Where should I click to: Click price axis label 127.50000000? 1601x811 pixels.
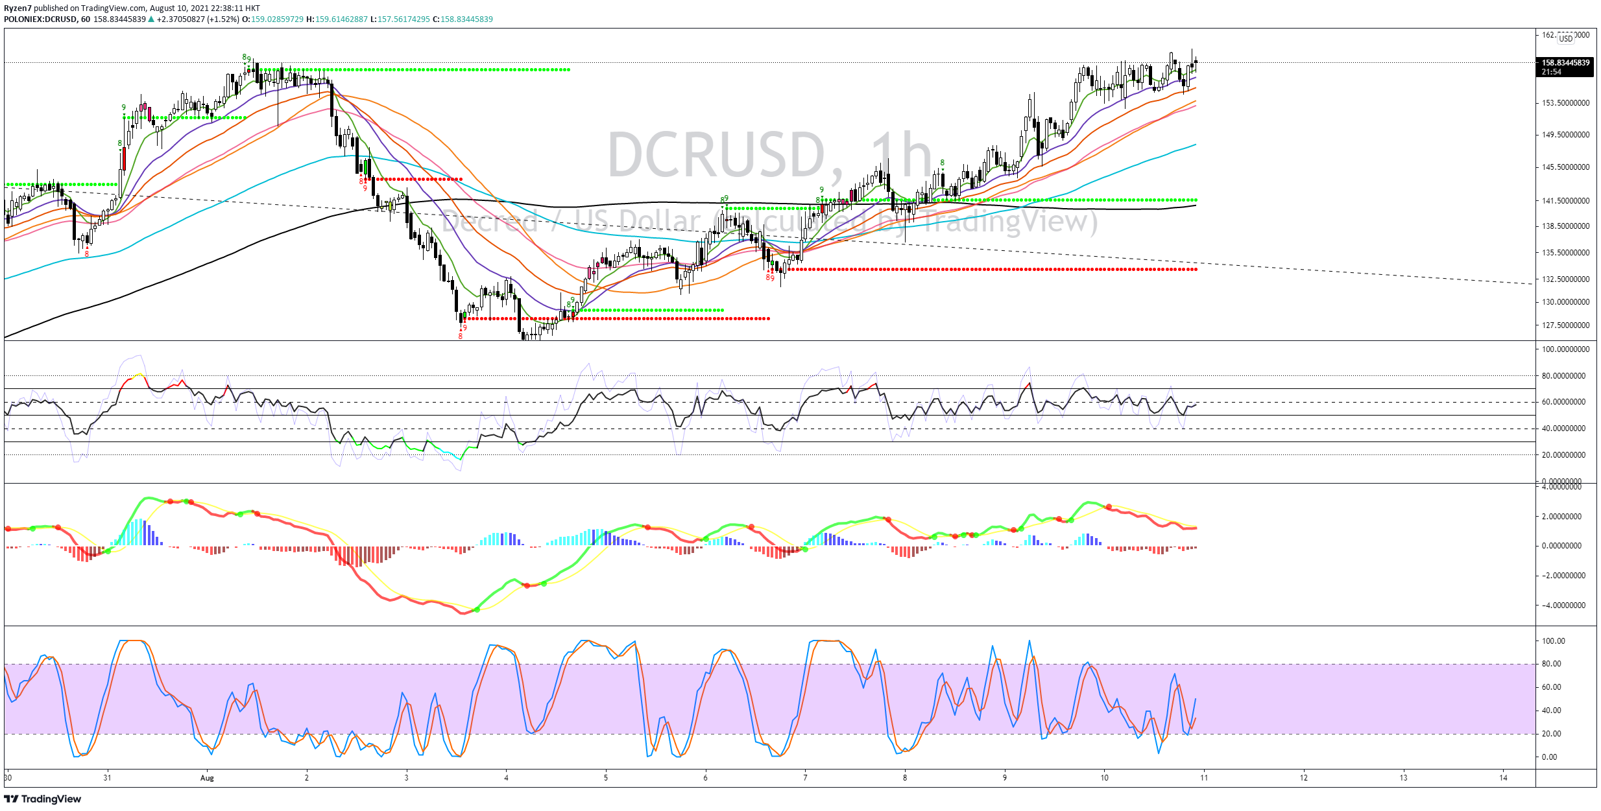click(x=1566, y=325)
